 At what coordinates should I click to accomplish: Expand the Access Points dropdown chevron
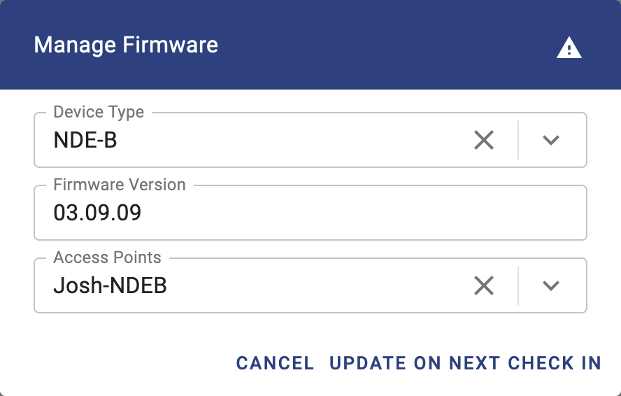pyautogui.click(x=551, y=285)
